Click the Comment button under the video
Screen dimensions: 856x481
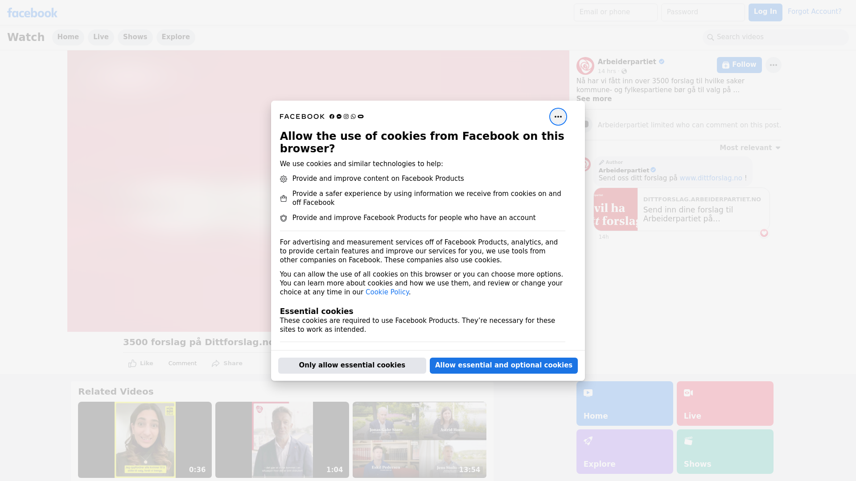(182, 363)
